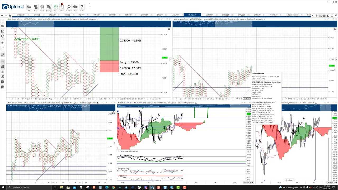The height and width of the screenshot is (190, 338).
Task: Click the refresh icon near tabs
Action: pos(332,15)
